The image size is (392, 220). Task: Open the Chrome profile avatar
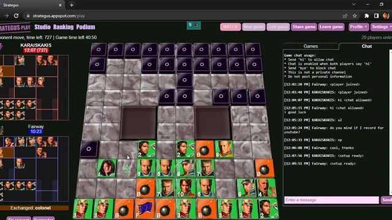coord(386,15)
